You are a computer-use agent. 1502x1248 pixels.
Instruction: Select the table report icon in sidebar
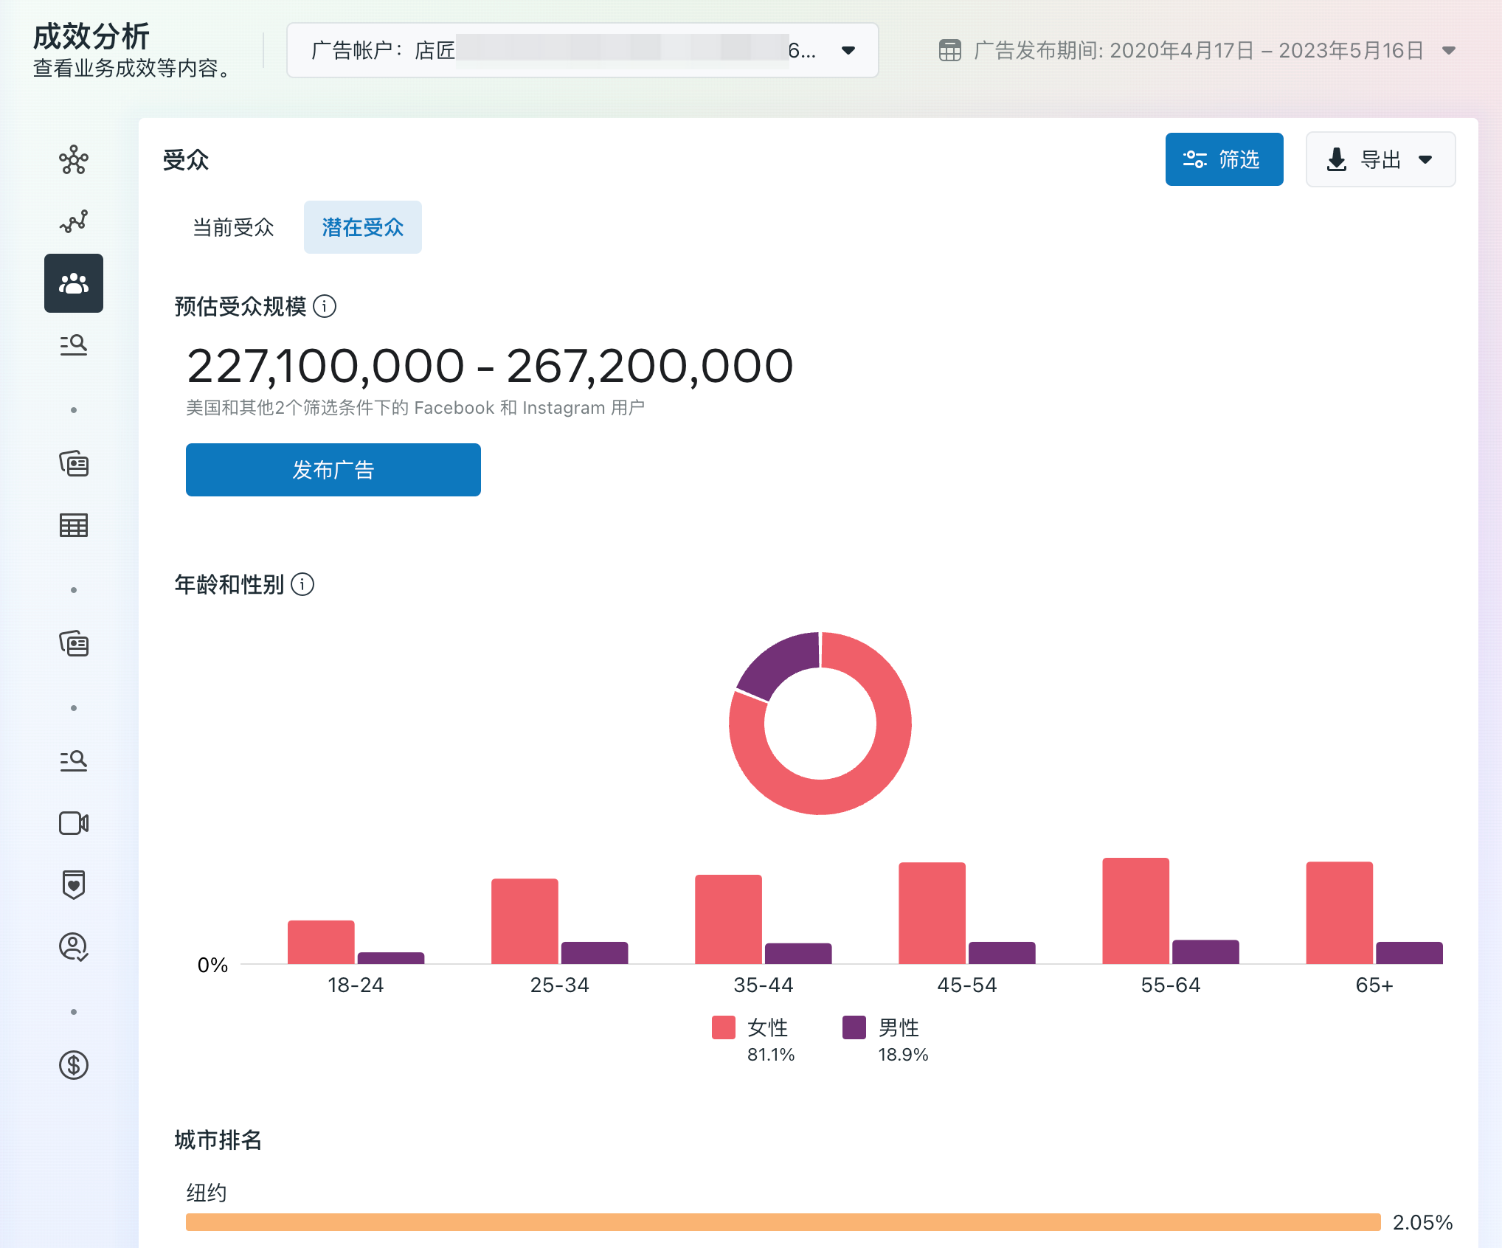[73, 525]
